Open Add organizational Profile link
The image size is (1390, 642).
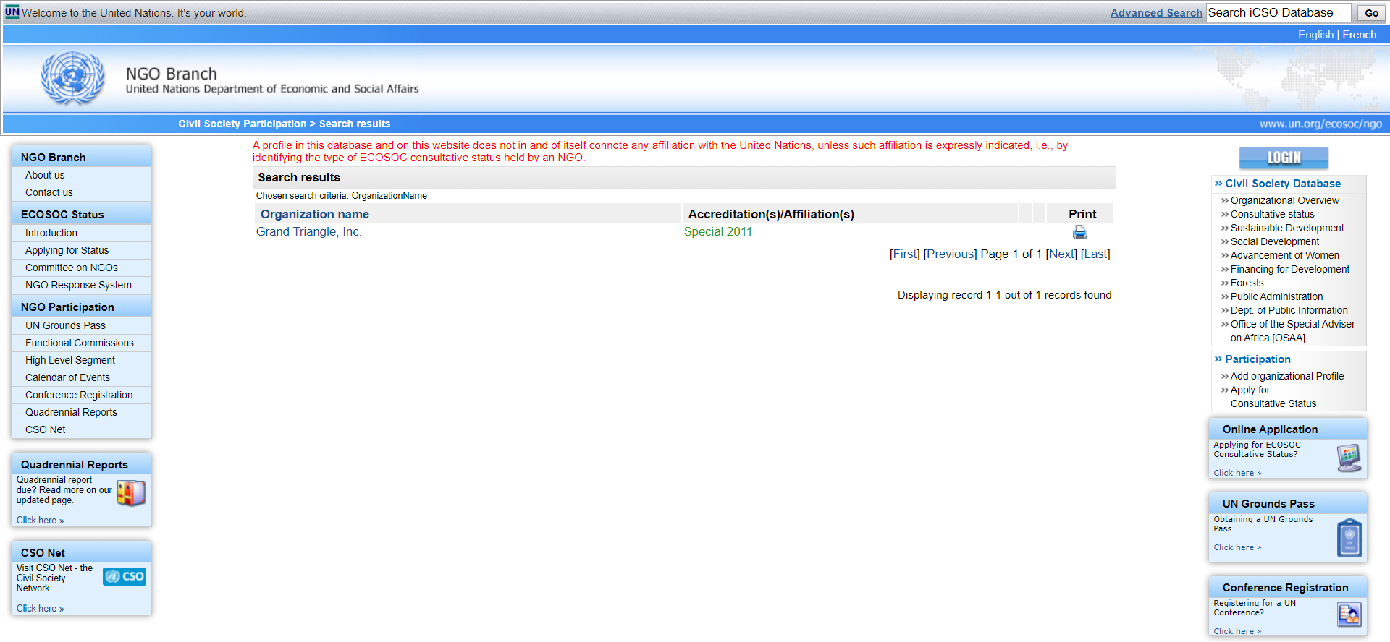coord(1287,376)
